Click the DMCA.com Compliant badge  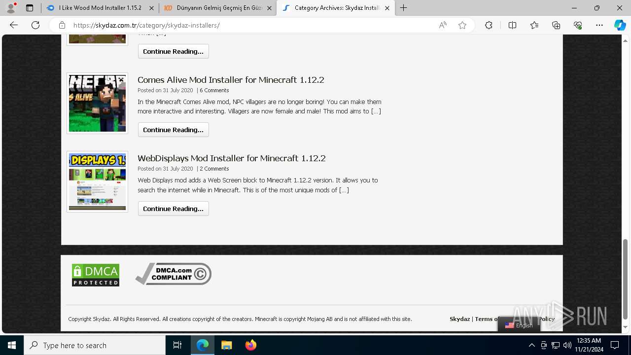(174, 274)
